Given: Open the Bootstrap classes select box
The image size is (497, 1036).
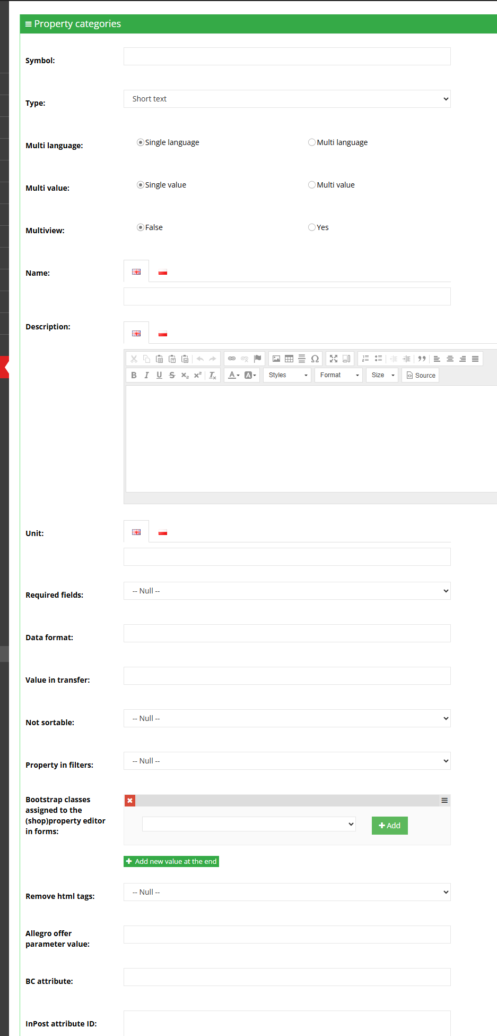Looking at the screenshot, I should point(249,824).
